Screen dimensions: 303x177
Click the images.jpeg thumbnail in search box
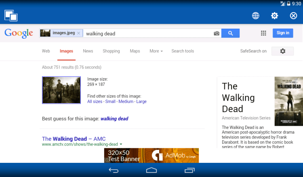tap(45, 33)
